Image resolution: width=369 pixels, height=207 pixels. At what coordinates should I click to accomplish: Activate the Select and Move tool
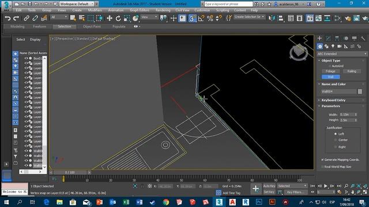point(110,18)
